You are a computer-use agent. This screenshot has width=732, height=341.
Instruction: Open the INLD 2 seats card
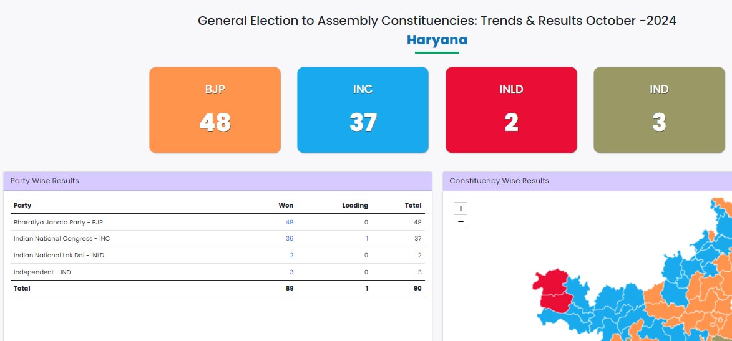[x=511, y=110]
